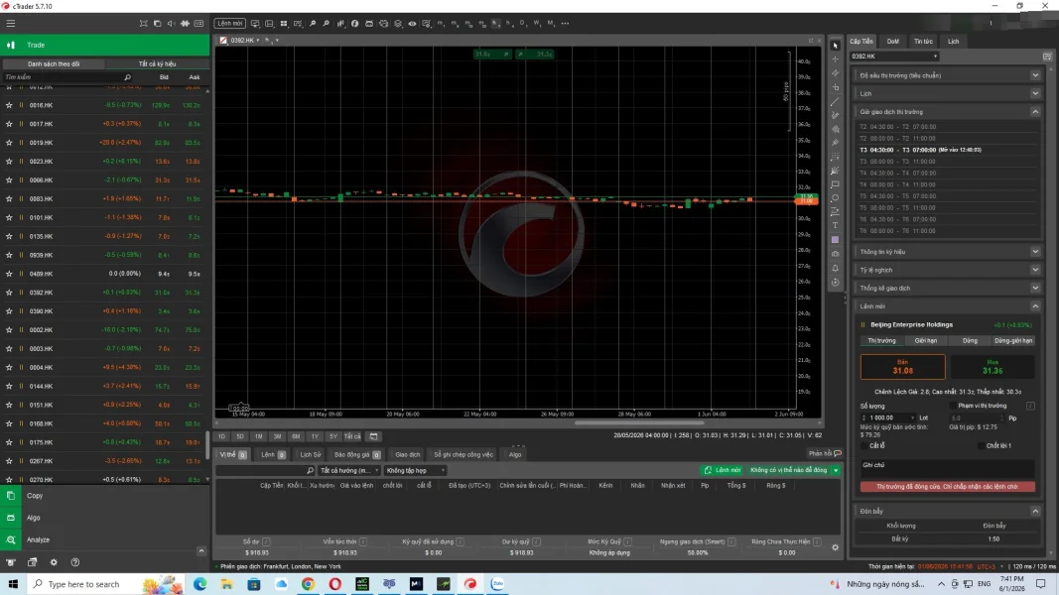
Task: Select the rectangle shape drawing tool
Action: pyautogui.click(x=836, y=184)
